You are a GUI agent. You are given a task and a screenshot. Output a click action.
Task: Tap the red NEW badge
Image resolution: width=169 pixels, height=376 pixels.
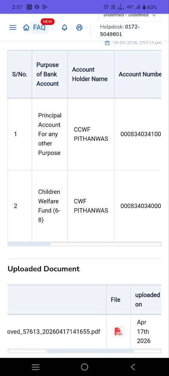(47, 22)
